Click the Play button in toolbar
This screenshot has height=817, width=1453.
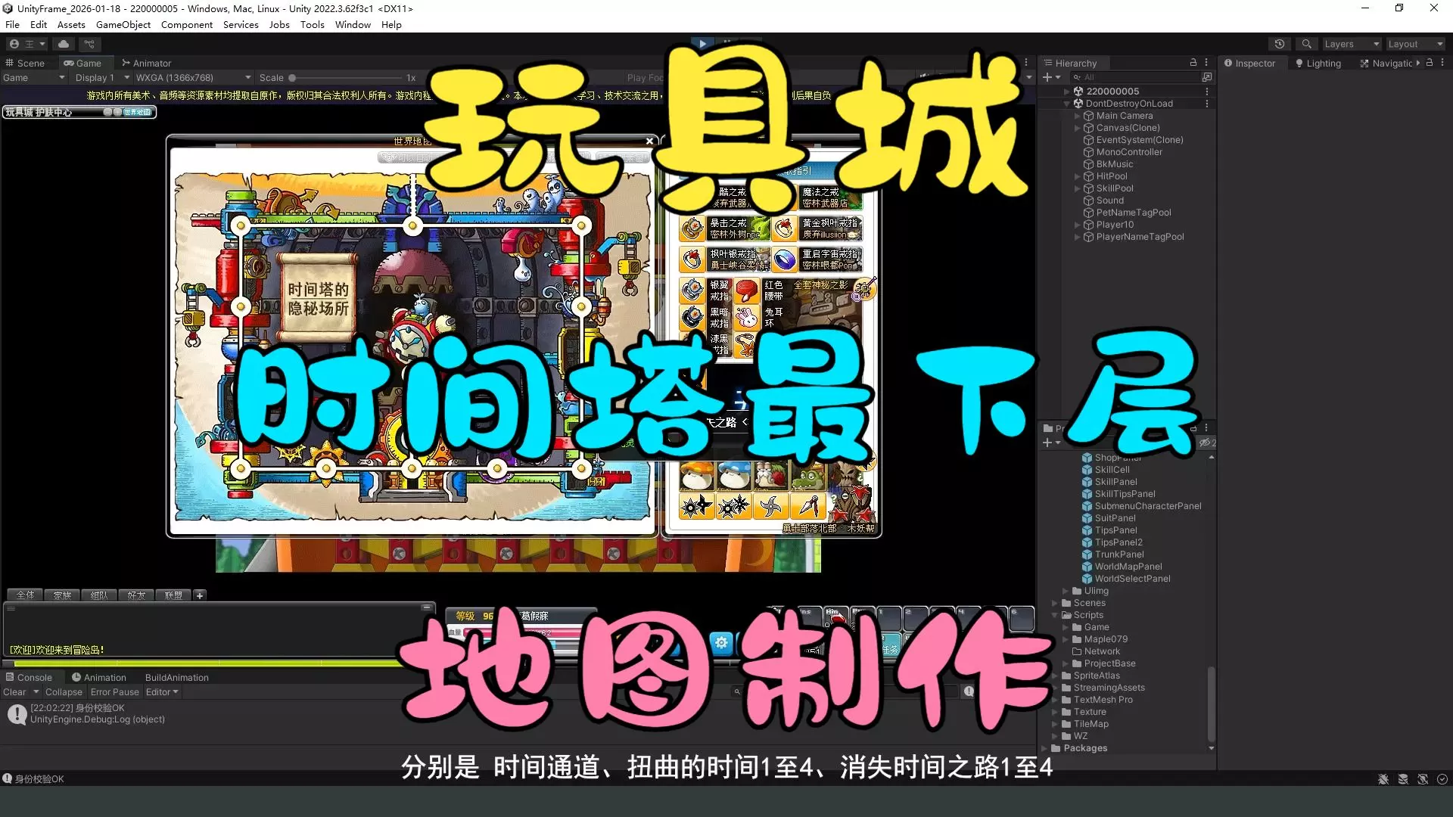702,44
